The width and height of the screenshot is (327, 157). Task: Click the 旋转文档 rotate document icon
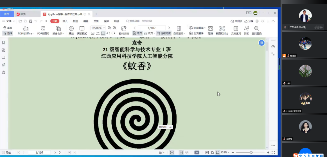click(124, 28)
